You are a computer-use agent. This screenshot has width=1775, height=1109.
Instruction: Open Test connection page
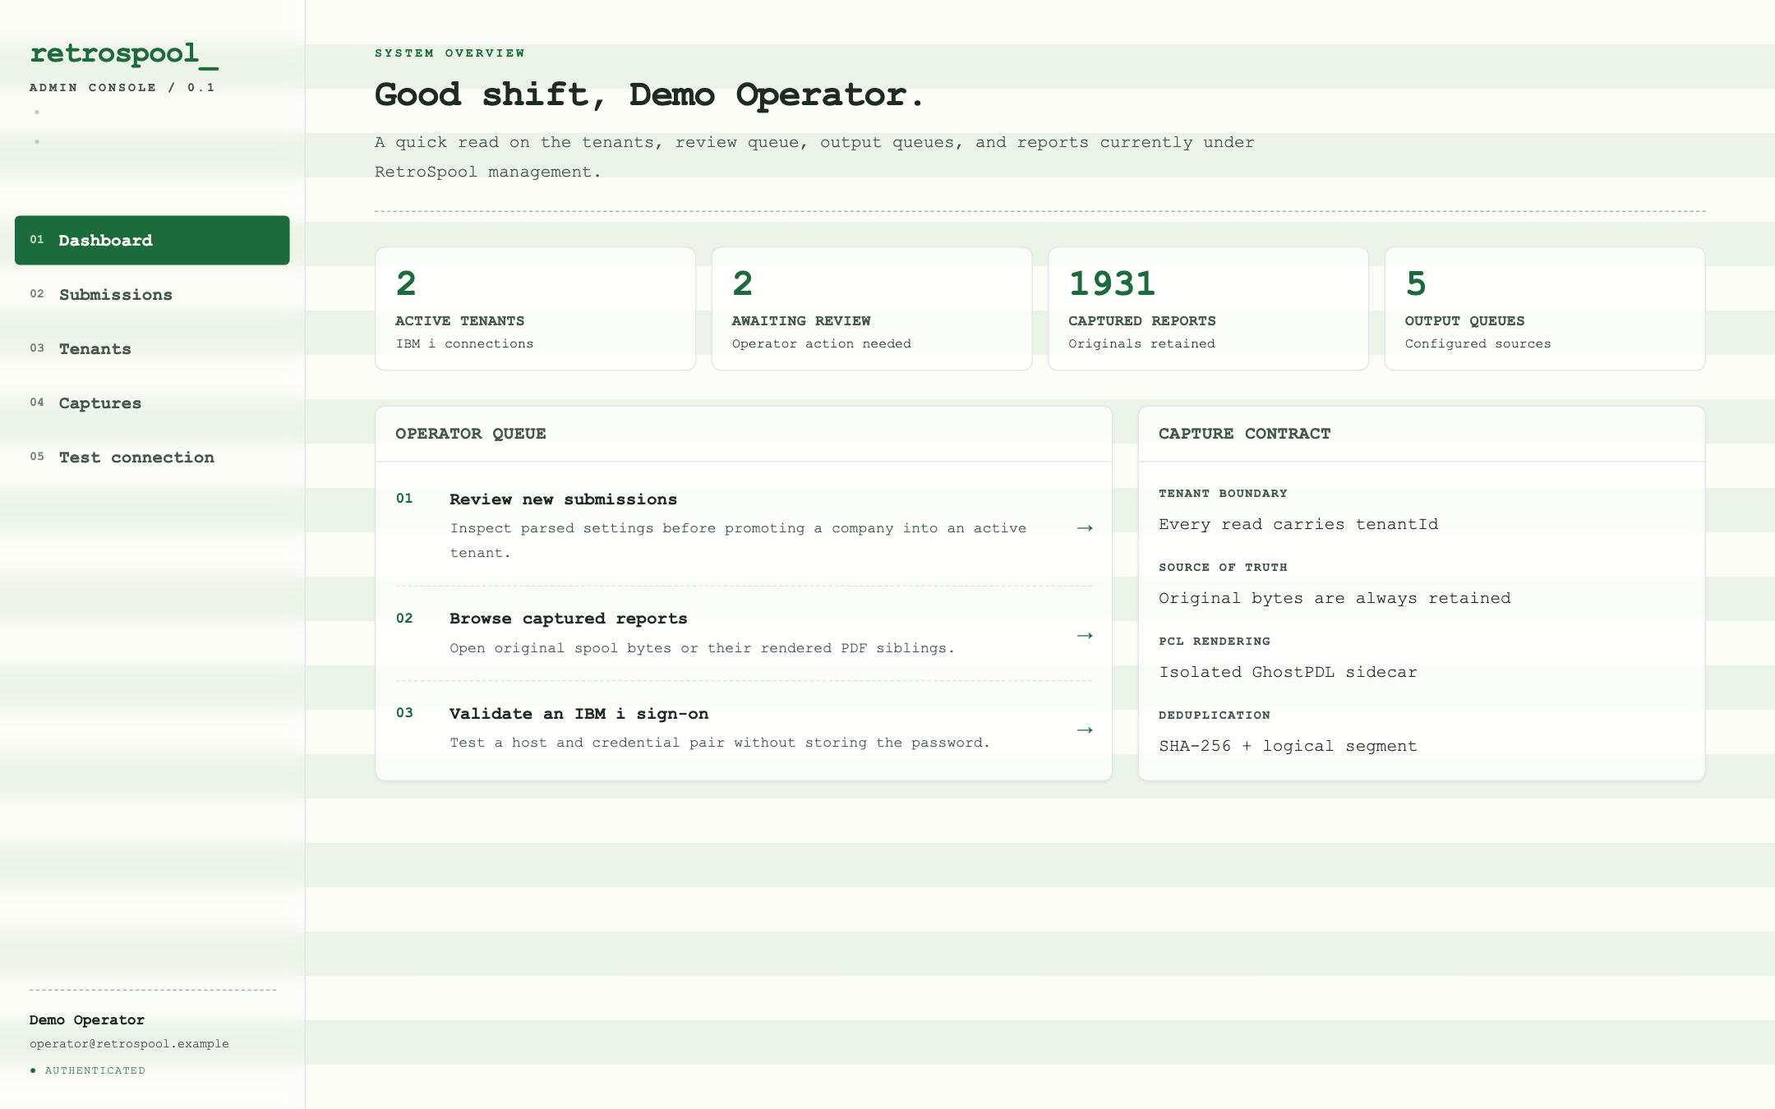(152, 457)
